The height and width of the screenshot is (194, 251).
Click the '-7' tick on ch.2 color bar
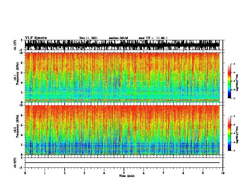(x=234, y=151)
